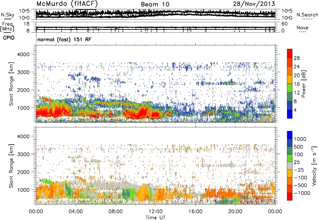Click the noise time-series strip plot

tap(155, 14)
